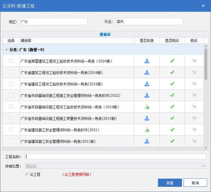Click purchased checkmark in 2016版 row
The width and height of the screenshot is (211, 192).
pyautogui.click(x=172, y=72)
